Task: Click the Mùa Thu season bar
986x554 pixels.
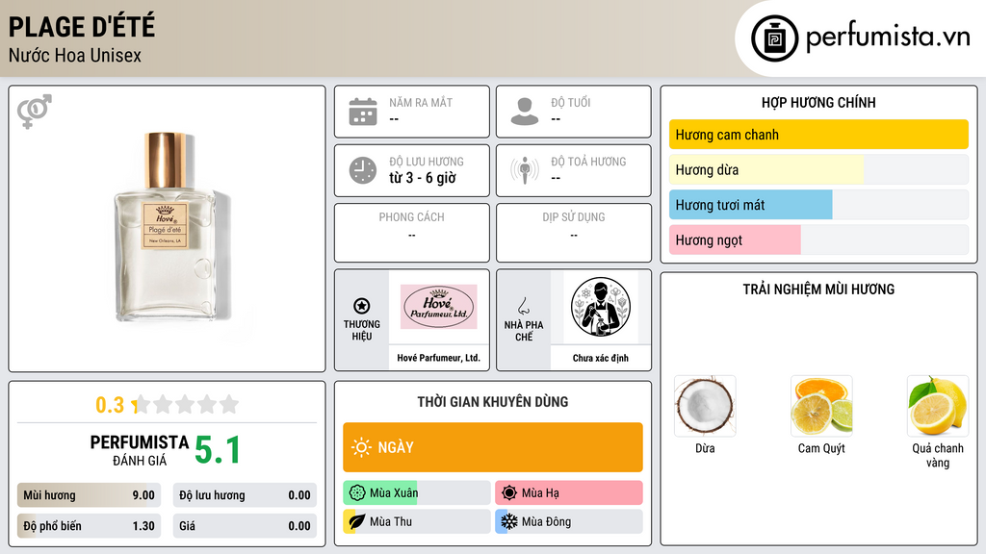Action: 416,521
